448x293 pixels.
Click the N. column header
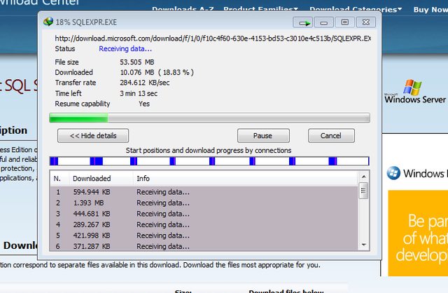point(59,179)
